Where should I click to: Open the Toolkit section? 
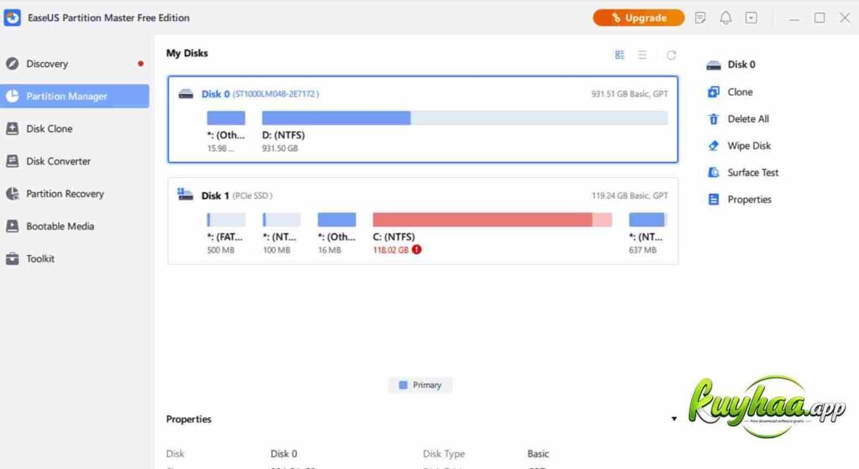75,258
